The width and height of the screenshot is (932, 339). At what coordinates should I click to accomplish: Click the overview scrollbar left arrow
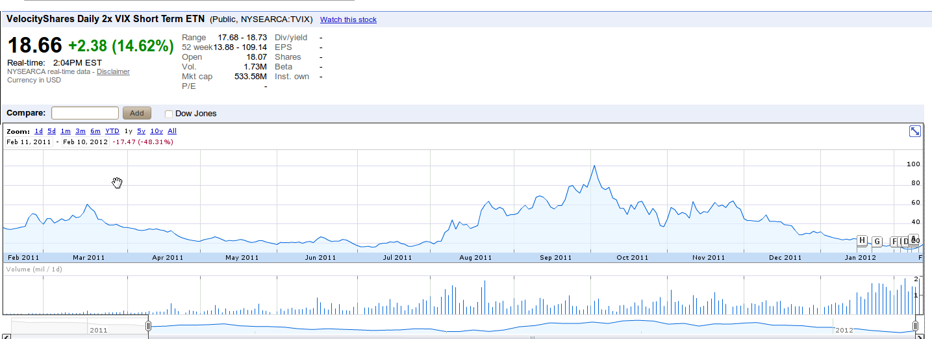[8, 336]
